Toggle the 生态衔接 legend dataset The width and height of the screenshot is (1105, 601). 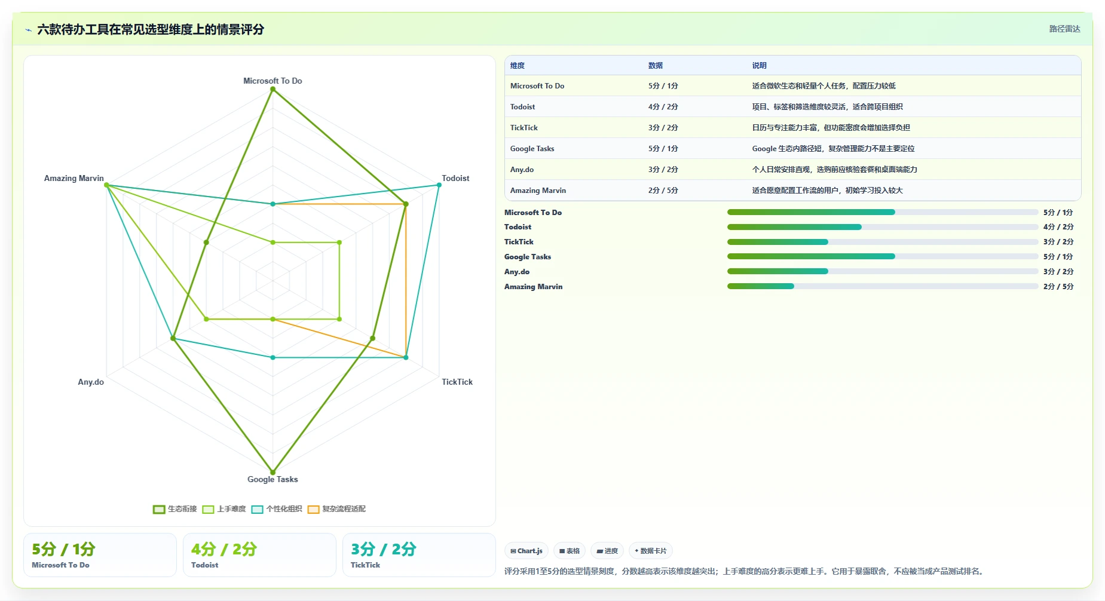(x=175, y=509)
